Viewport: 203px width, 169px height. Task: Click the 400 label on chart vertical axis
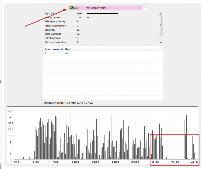[x=11, y=111]
